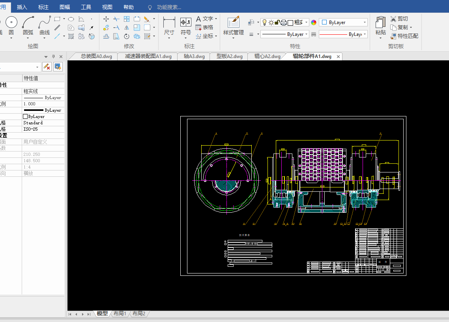Click the Array tool icon
449x322 pixels.
coord(127,19)
